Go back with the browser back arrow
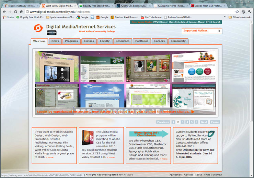The image size is (254, 178). coord(4,12)
